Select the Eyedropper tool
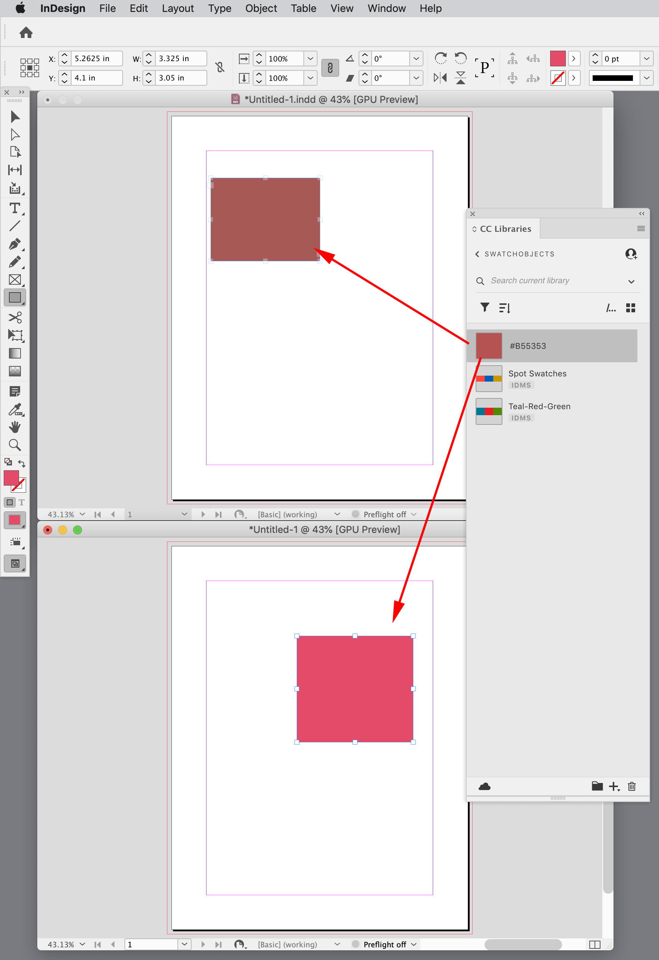 [x=15, y=410]
